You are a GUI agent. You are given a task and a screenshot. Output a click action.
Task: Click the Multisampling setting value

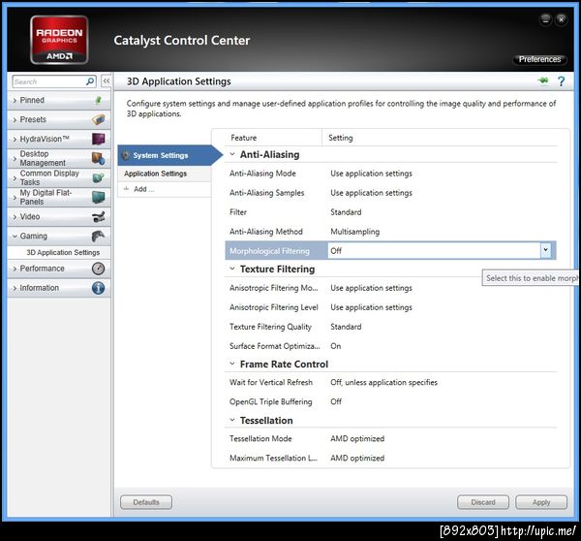(x=355, y=232)
